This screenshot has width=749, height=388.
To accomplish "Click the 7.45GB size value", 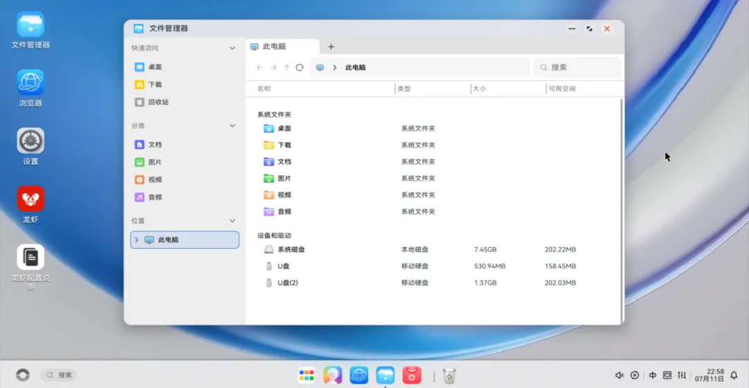I will [485, 249].
